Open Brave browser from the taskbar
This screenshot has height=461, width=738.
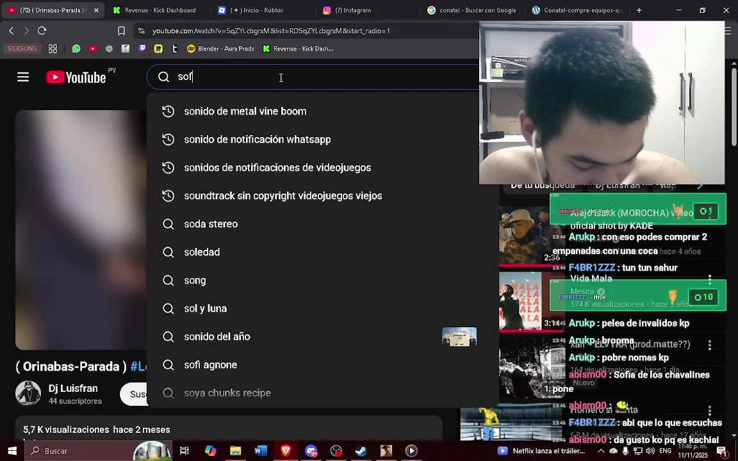(x=286, y=451)
